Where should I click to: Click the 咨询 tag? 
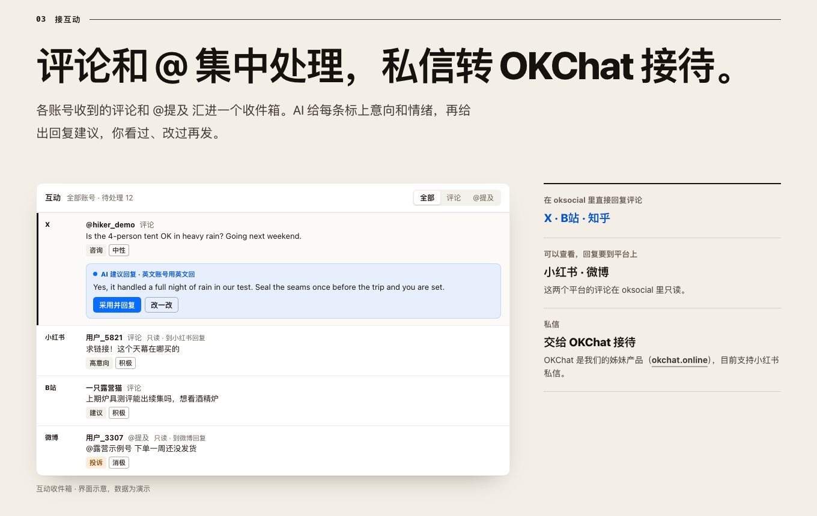click(x=96, y=250)
